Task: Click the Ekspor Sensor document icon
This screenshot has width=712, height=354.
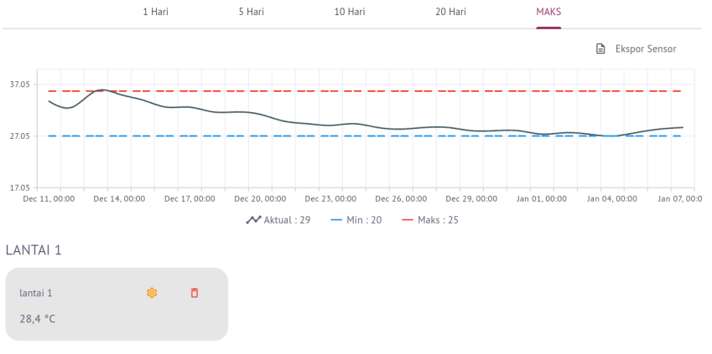Action: coord(600,49)
